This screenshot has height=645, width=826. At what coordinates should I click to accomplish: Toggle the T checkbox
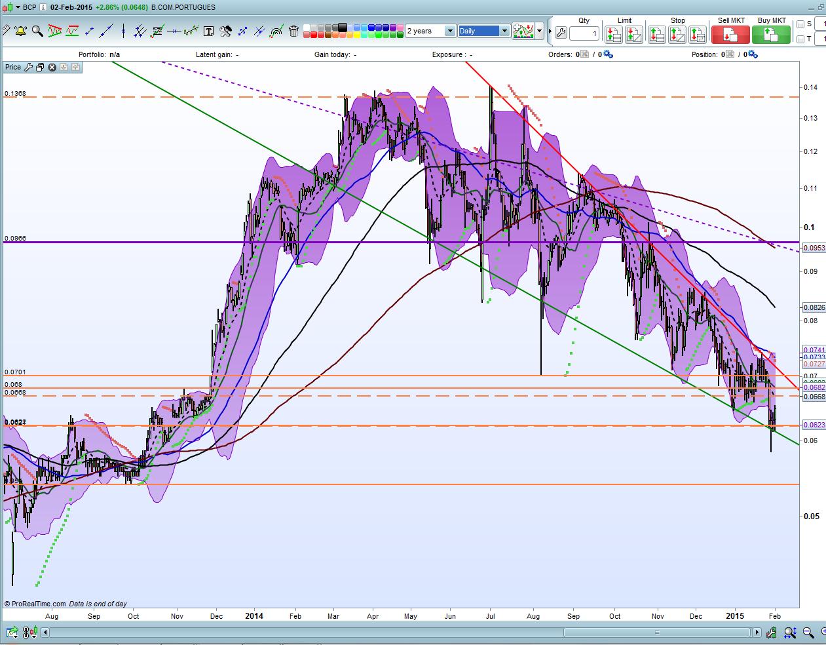click(x=800, y=39)
